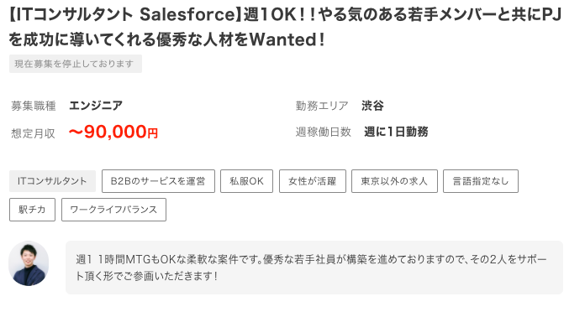Click the 週稼働日数 label

click(x=324, y=132)
